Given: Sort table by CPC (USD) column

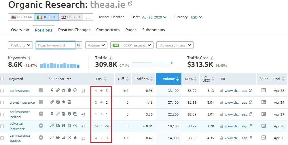Looking at the screenshot, I should 208,79.
